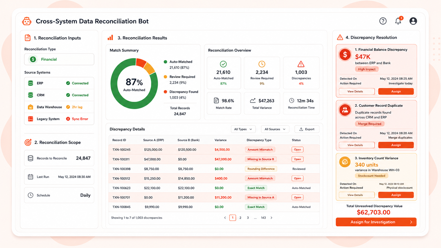The image size is (441, 248).
Task: Click Assign for Investigation button
Action: click(376, 222)
